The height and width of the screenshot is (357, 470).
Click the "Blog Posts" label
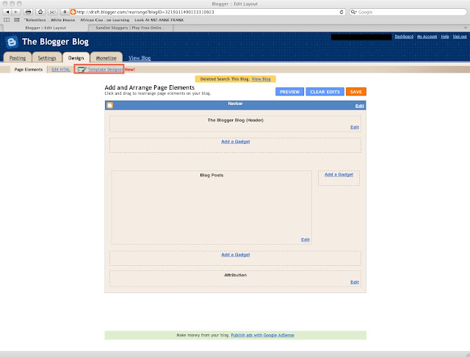[x=211, y=175]
